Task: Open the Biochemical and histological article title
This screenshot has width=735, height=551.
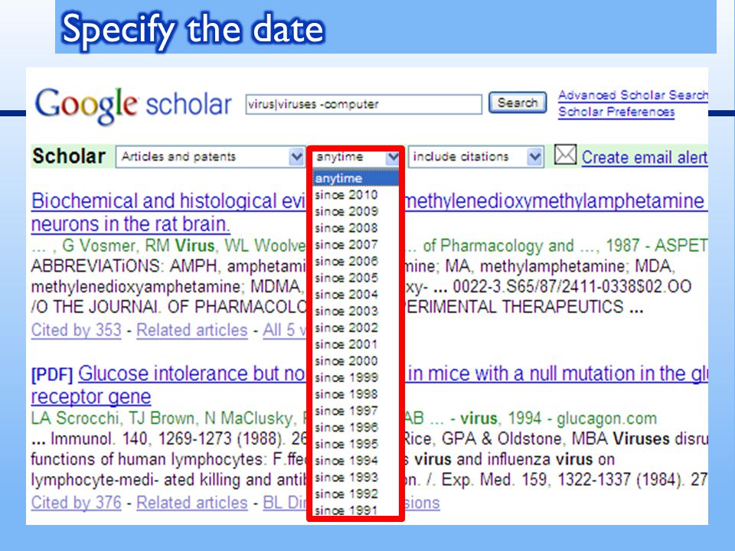Action: (x=168, y=201)
